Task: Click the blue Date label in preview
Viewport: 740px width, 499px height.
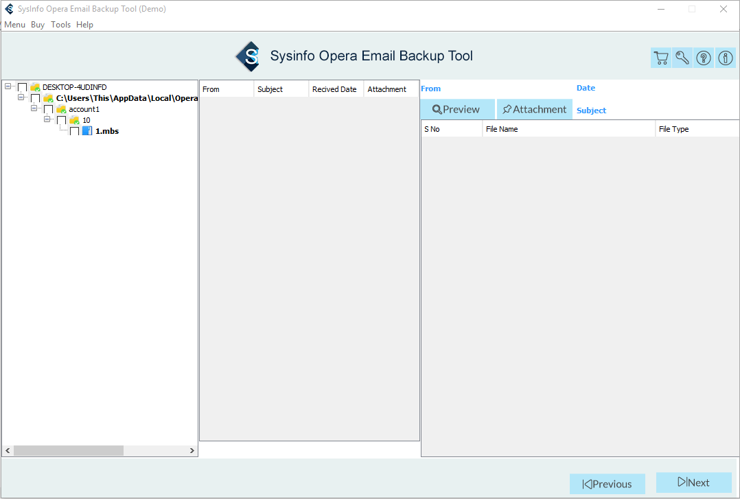Action: [586, 88]
